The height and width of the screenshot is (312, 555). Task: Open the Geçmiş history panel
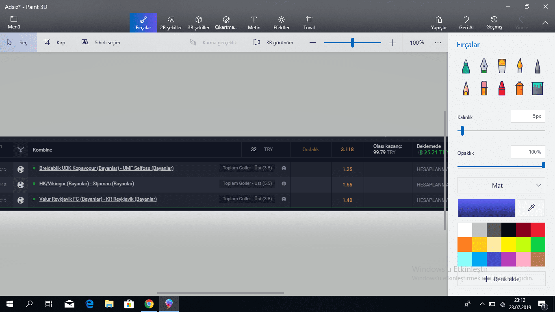(x=494, y=23)
